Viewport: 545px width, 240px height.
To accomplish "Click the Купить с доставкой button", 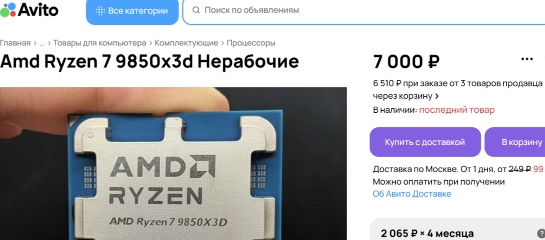I will pyautogui.click(x=424, y=142).
